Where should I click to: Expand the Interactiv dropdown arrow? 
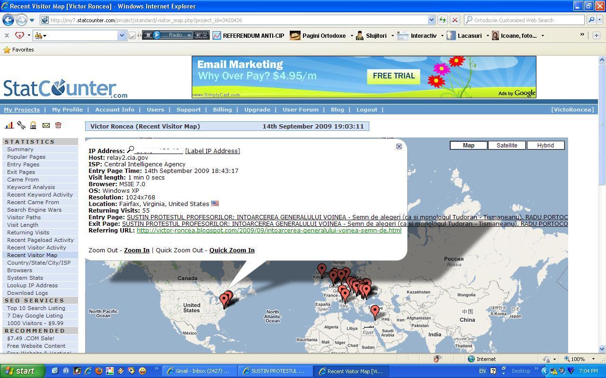[442, 35]
